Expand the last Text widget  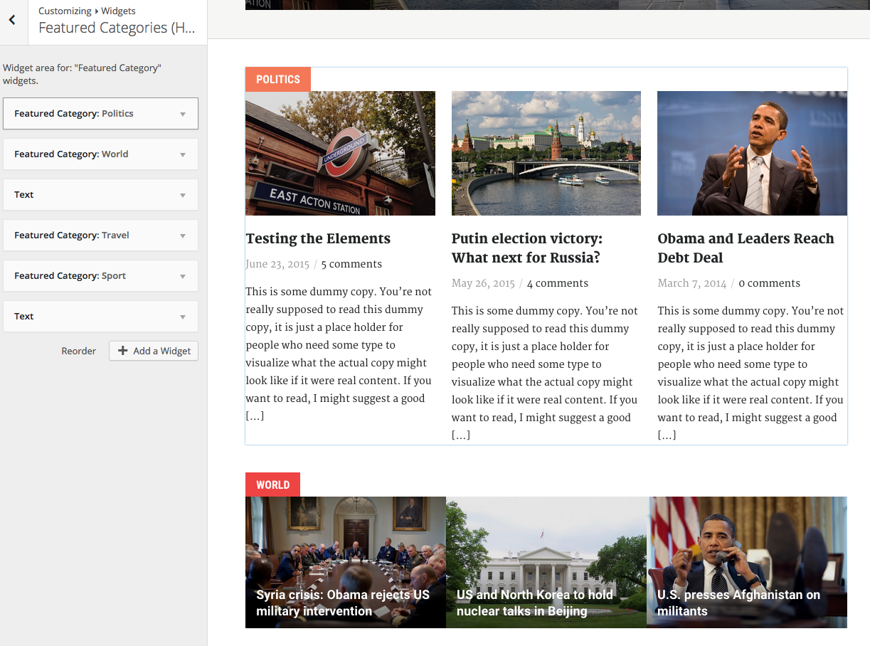[100, 317]
